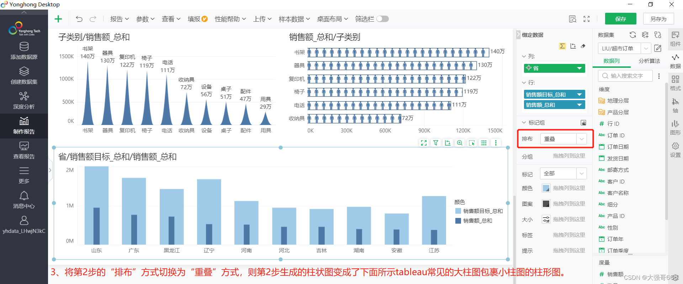Redo the last action
Screen dimensions: 683x284
tap(93, 19)
